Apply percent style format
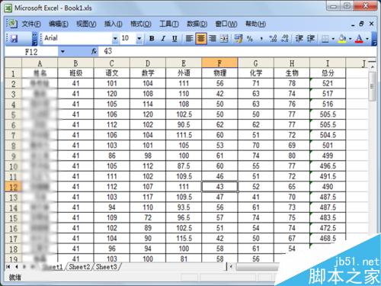Screen dimensions: 381x286 click(x=250, y=39)
